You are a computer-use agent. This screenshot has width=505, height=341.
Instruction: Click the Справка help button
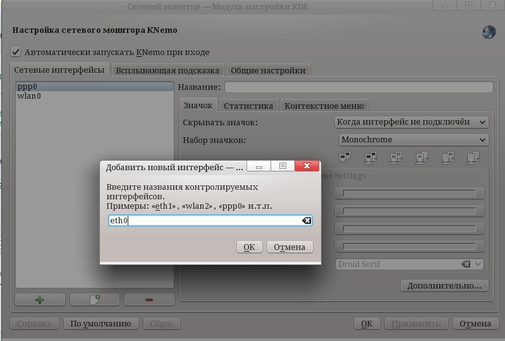click(x=34, y=323)
